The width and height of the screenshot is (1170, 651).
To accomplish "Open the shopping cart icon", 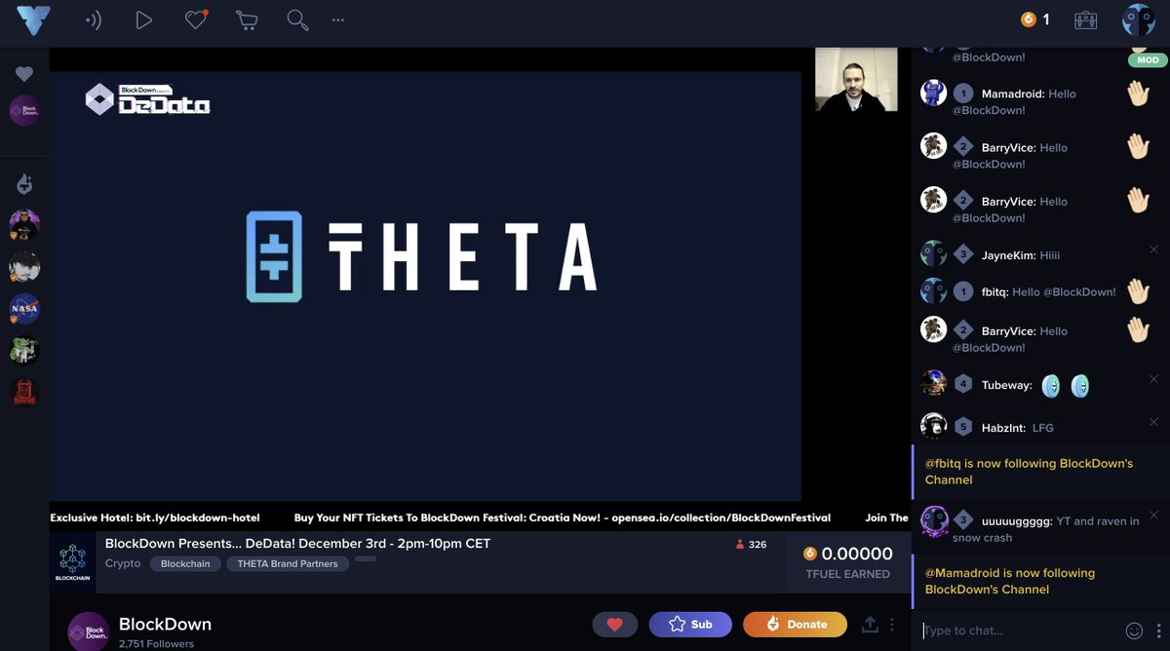I will pos(247,19).
